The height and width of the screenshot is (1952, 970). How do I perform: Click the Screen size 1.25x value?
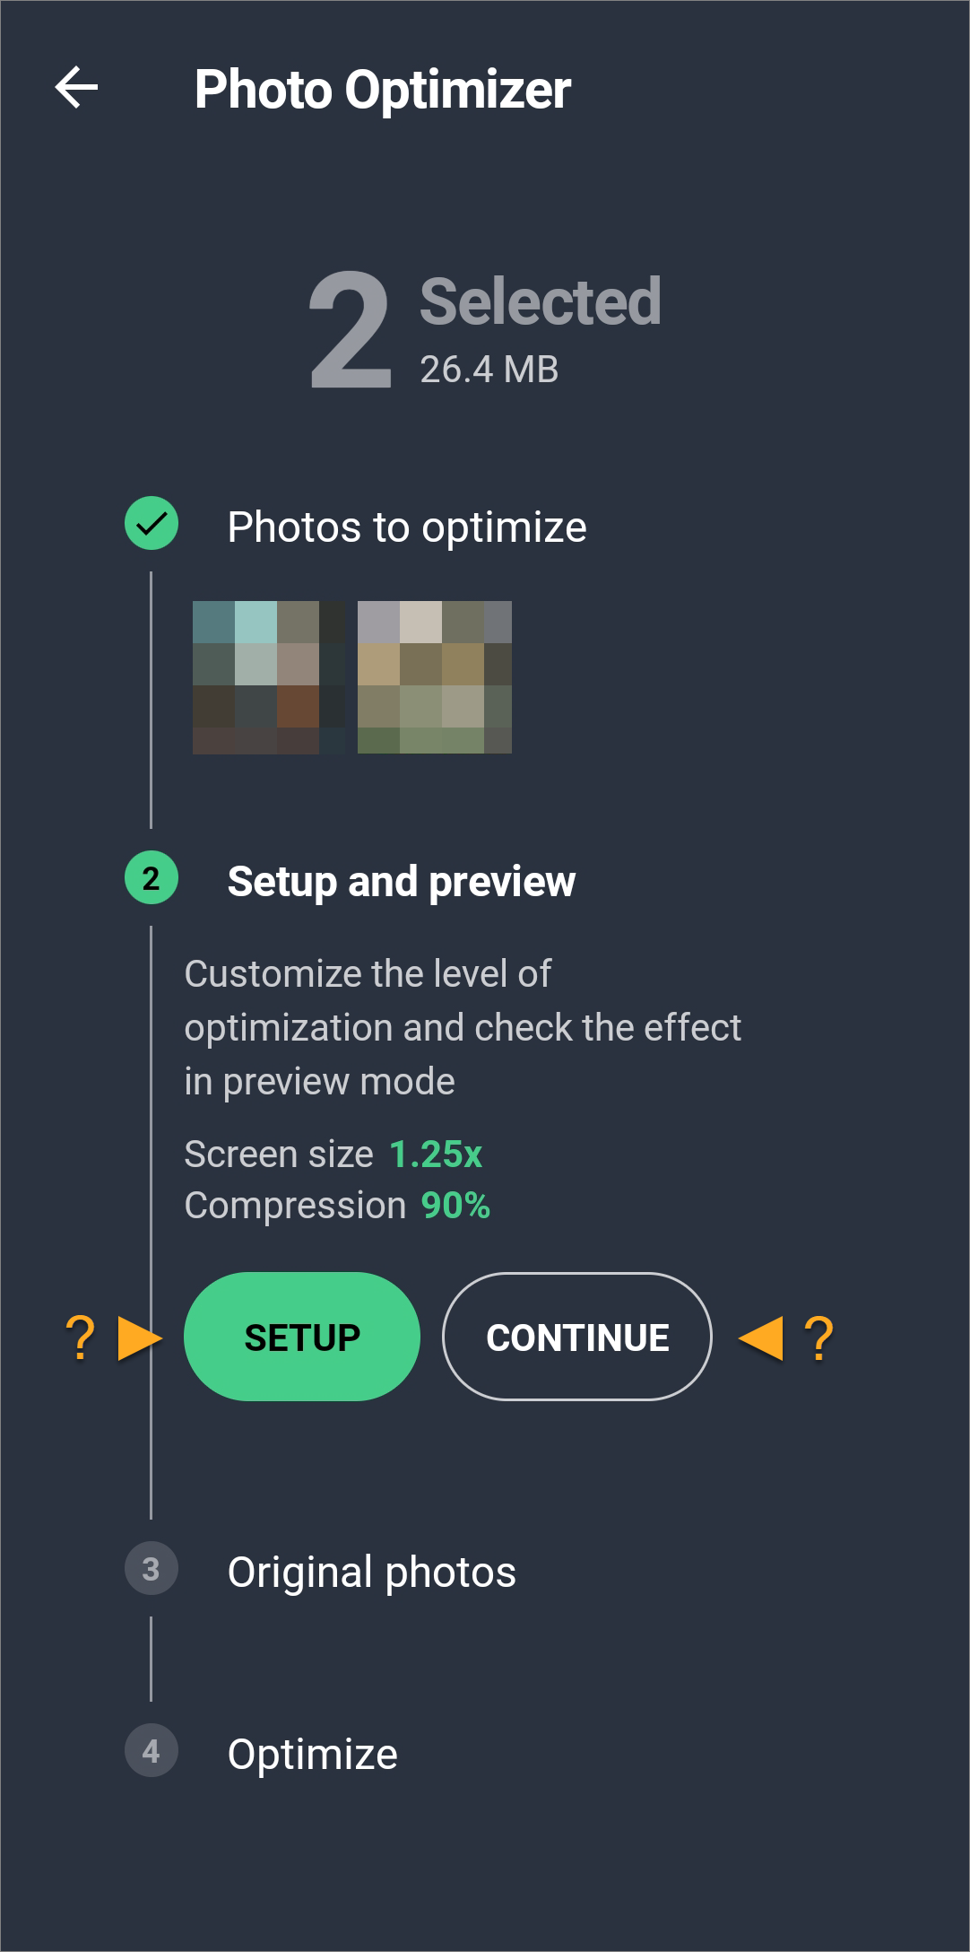[436, 1155]
